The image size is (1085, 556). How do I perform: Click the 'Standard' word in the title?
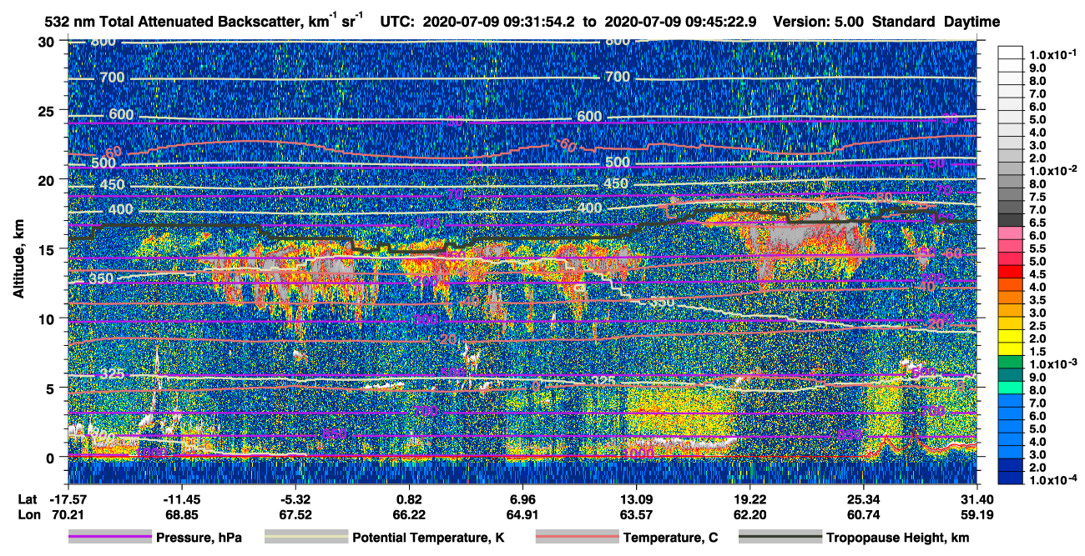coord(902,22)
